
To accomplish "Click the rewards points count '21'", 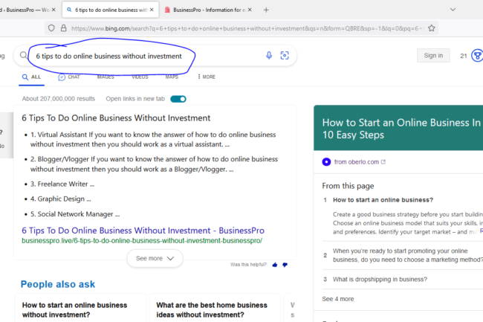I will [x=464, y=56].
